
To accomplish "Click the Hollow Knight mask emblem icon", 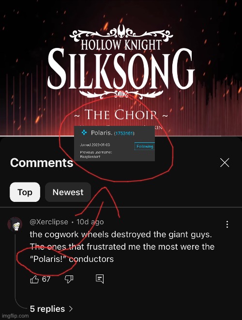I will pos(122,30).
